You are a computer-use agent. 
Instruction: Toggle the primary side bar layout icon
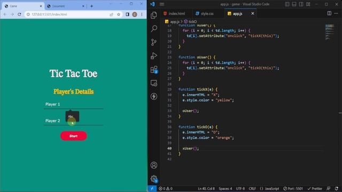pos(287,4)
